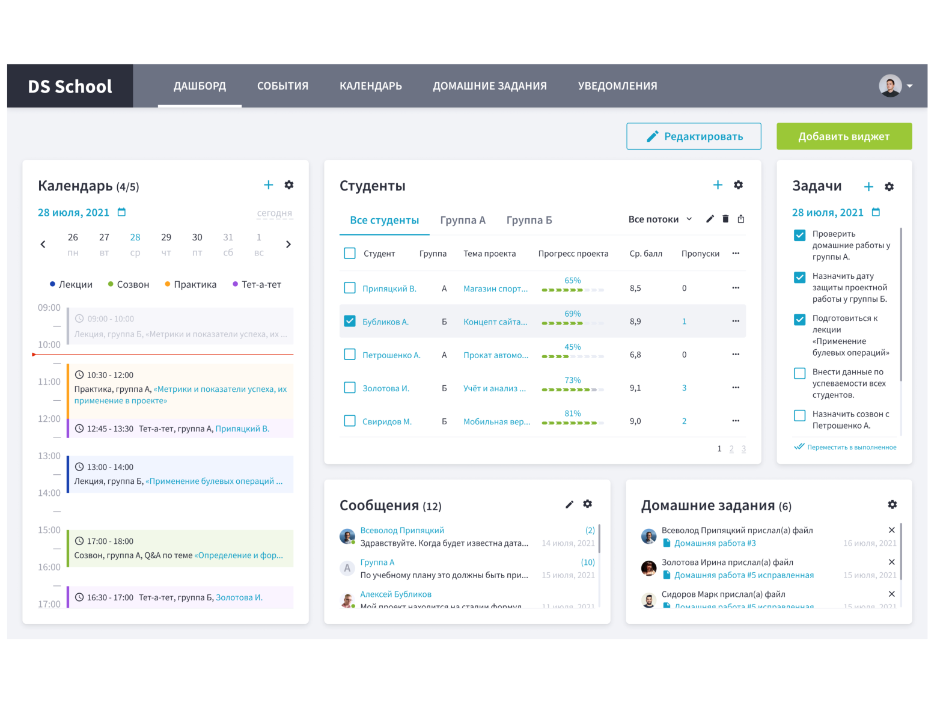Check task Внести данные по успеваемости
The height and width of the screenshot is (714, 952).
pyautogui.click(x=800, y=373)
